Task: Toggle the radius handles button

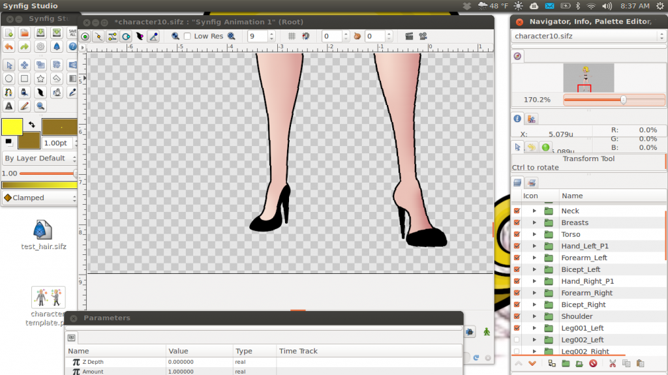Action: point(126,37)
